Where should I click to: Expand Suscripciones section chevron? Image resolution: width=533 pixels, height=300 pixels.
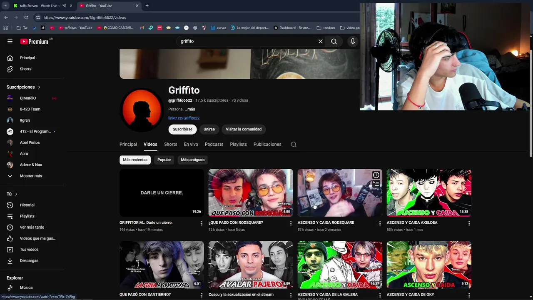point(39,87)
